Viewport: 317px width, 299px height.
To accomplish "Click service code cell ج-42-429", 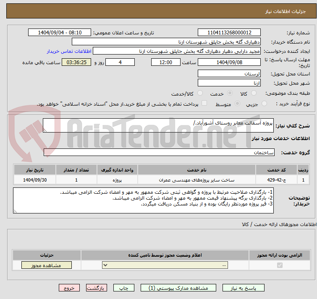I will (x=276, y=179).
